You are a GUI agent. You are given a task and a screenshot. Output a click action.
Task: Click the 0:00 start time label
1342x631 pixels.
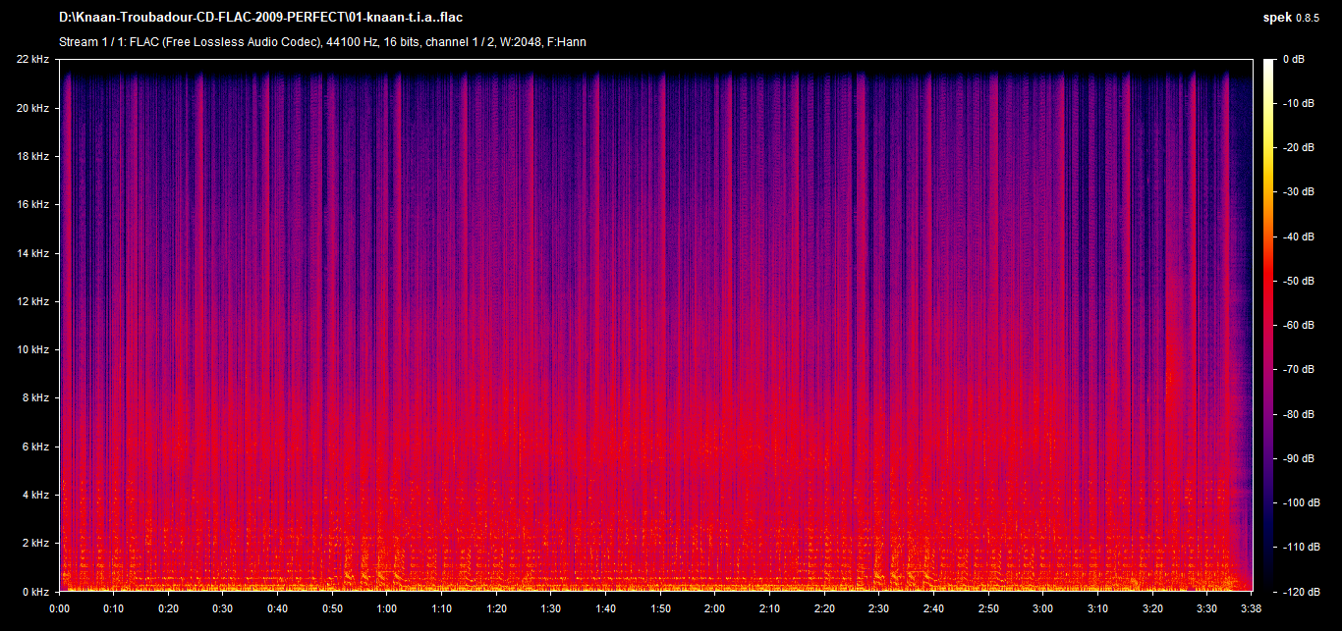60,607
